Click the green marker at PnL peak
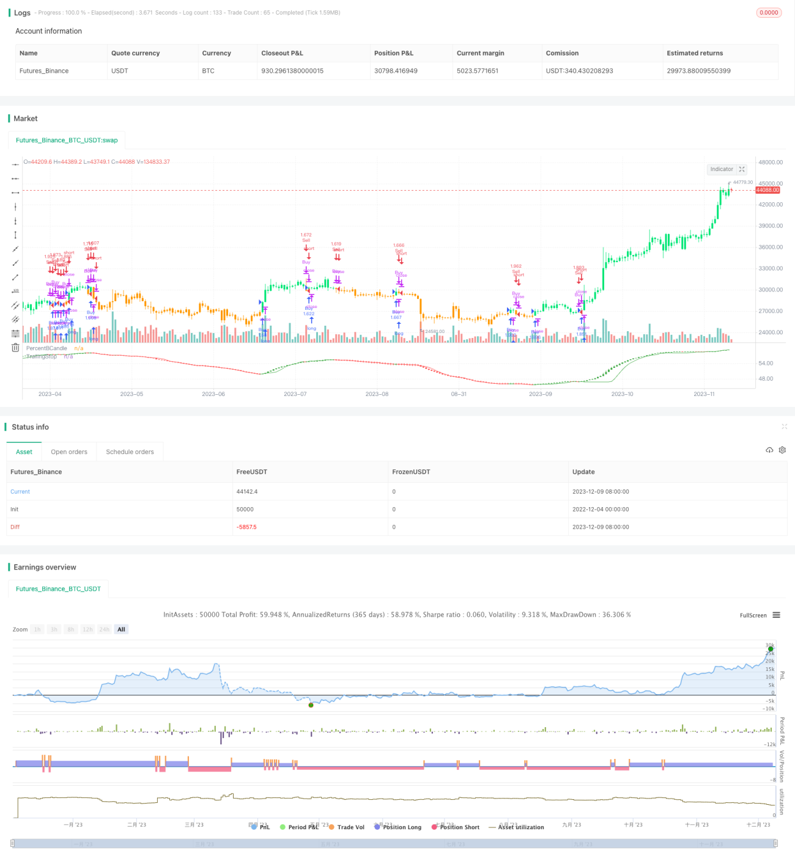Viewport: 795px width, 861px height. pos(771,649)
